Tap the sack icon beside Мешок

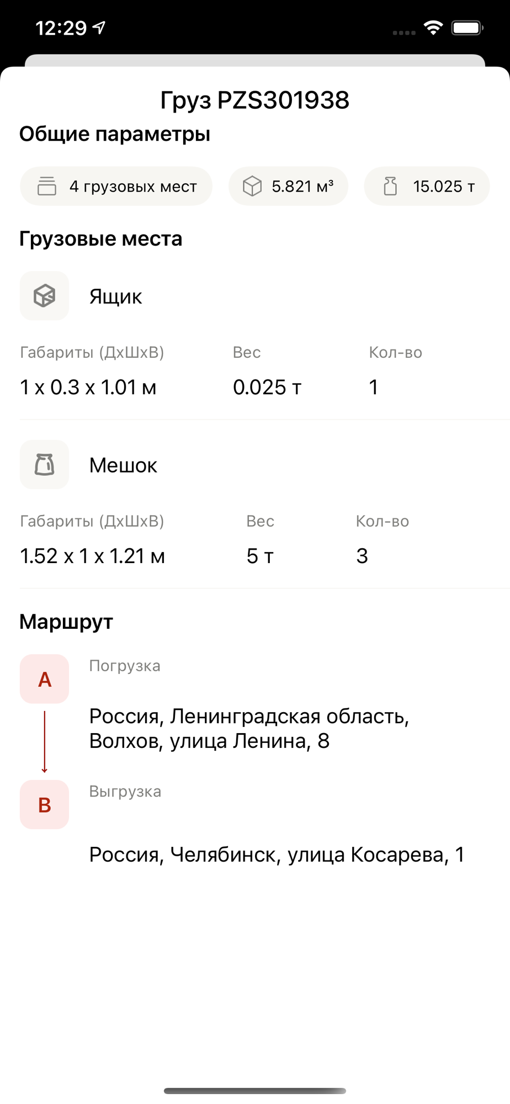coord(44,464)
